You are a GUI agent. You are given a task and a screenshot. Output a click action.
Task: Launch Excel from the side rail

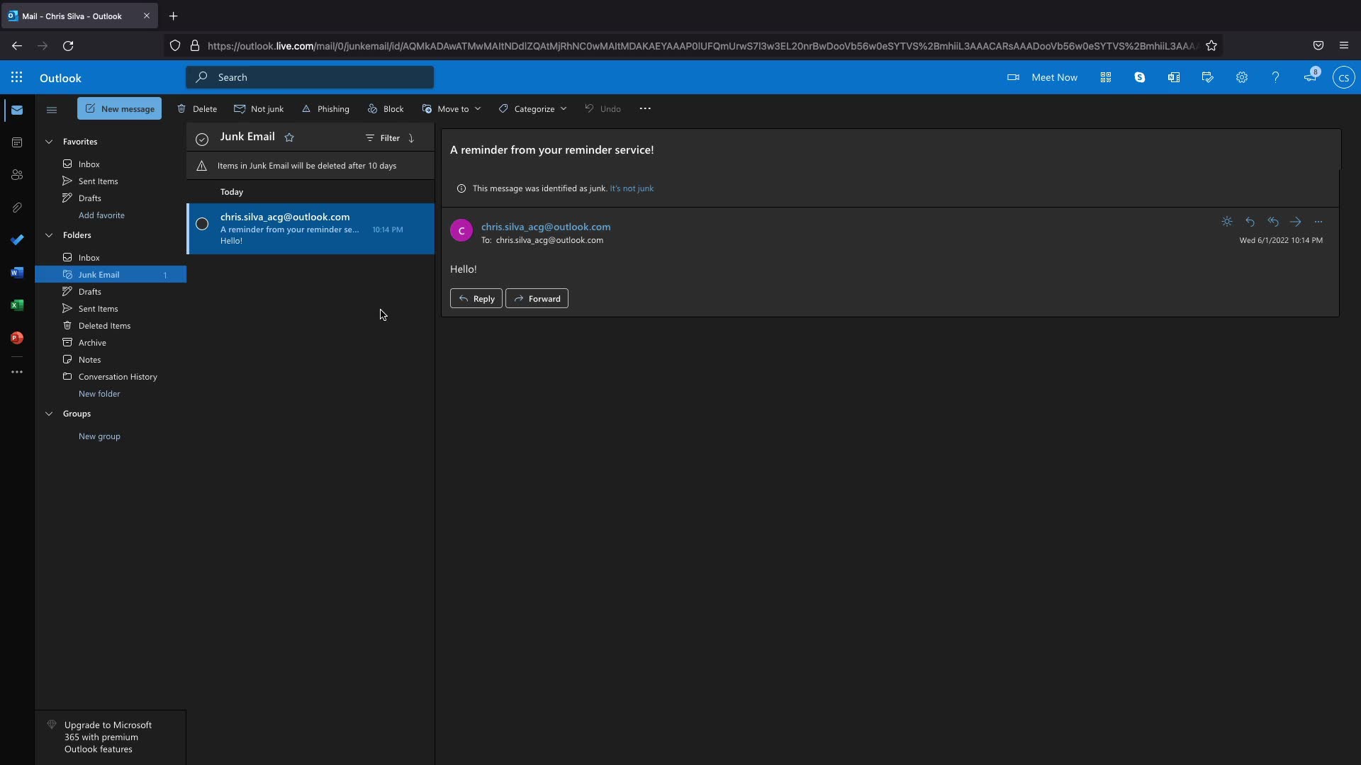click(17, 305)
